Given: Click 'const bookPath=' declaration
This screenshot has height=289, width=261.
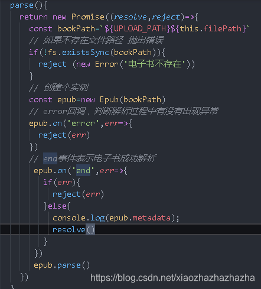Looking at the screenshot, I should tap(64, 29).
